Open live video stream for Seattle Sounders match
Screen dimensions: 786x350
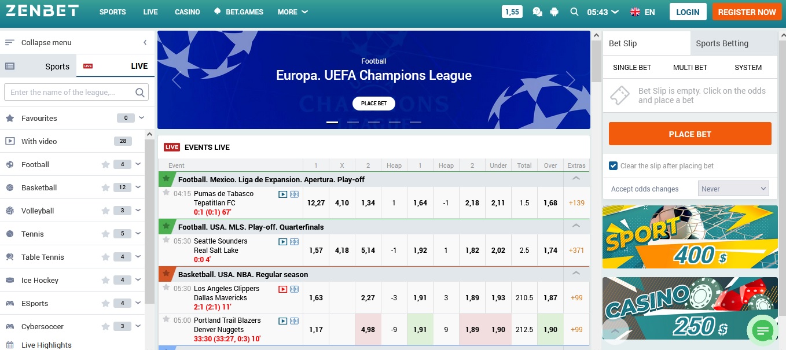tap(283, 241)
